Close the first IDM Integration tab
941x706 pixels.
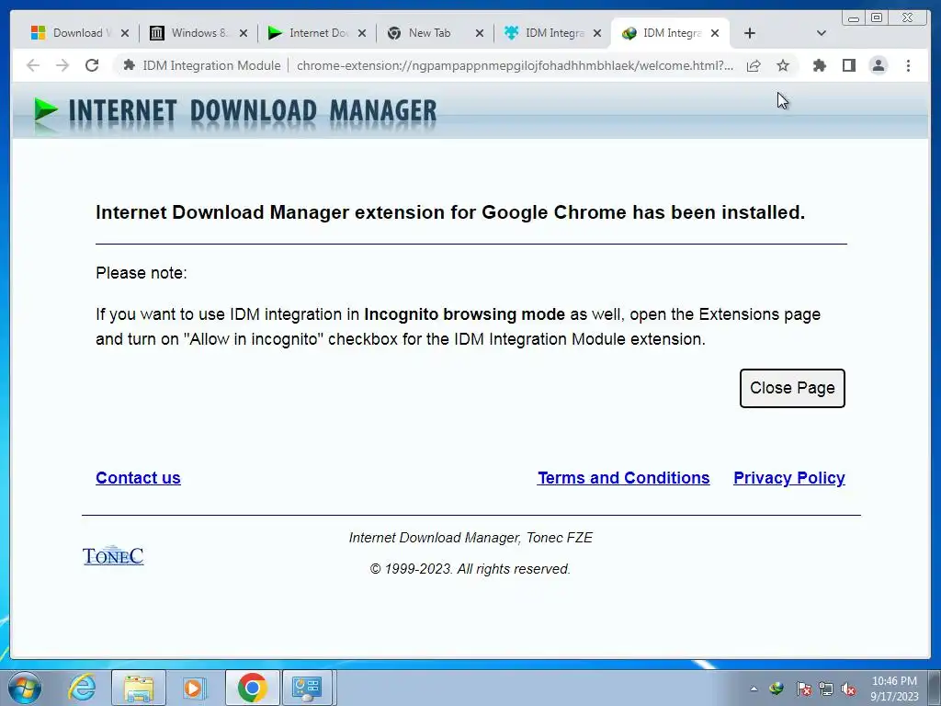click(597, 34)
